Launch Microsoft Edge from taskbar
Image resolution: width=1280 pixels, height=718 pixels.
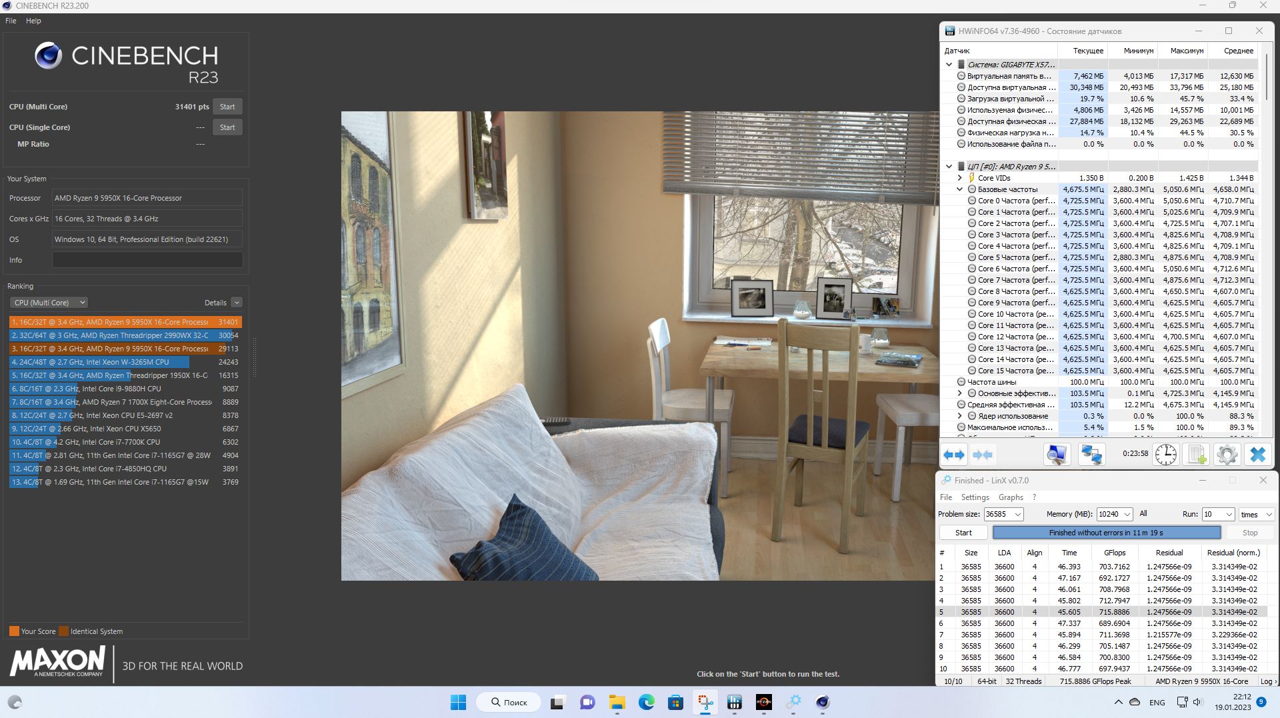pos(646,702)
